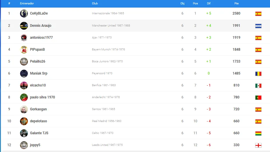Select club Celtic 1967-1970
The image size is (270, 152).
tap(102, 133)
